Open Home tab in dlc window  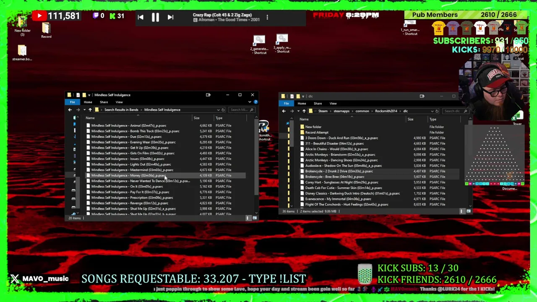coord(302,103)
